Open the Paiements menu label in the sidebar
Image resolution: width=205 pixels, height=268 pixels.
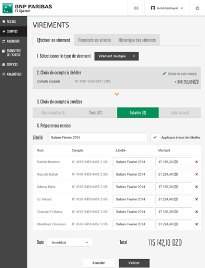point(13,41)
